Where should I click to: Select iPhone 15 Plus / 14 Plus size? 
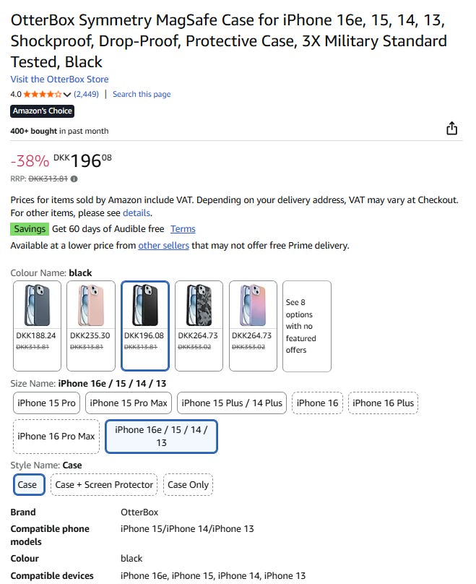pyautogui.click(x=231, y=403)
